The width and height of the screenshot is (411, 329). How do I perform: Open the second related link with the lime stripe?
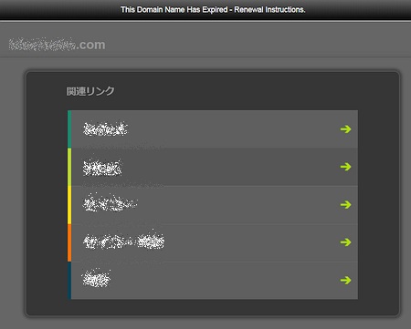point(213,167)
